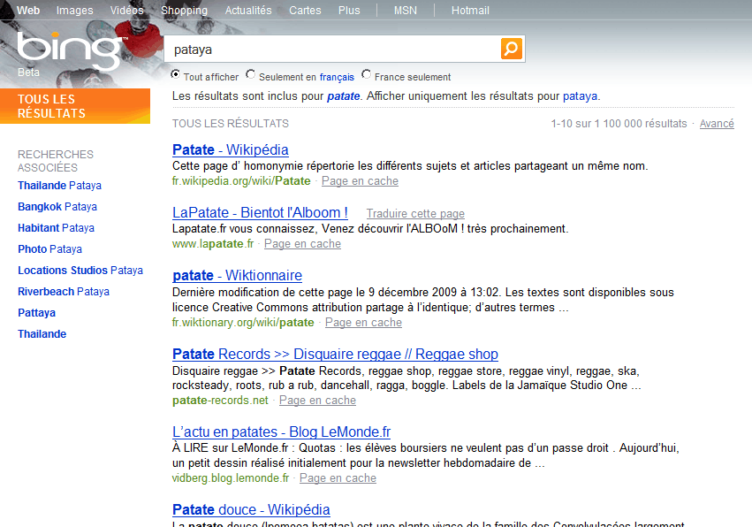Viewport: 752px width, 527px height.
Task: Open cached page for fr.wikipedia.org/wiki/Patate
Action: [x=360, y=181]
